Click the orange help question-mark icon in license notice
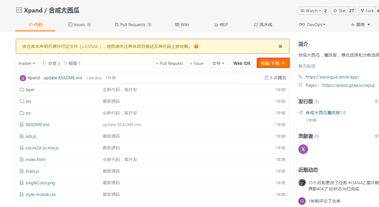Viewport: 379px width, 207px height. coord(196,46)
